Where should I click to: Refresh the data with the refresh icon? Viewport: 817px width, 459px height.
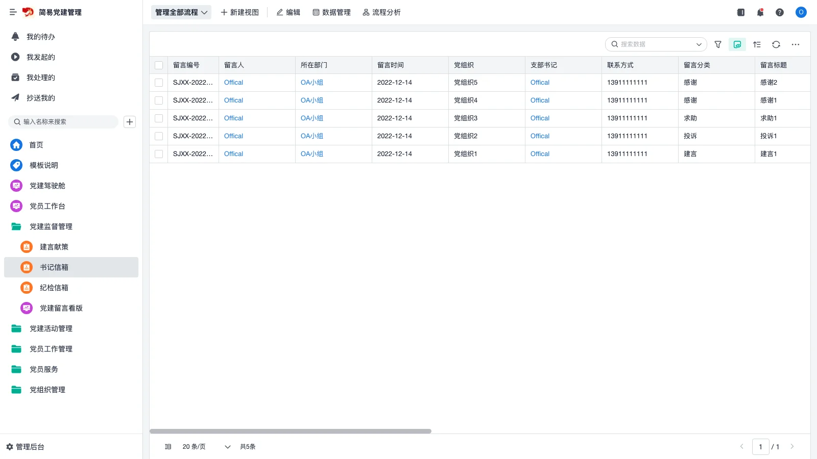[776, 44]
